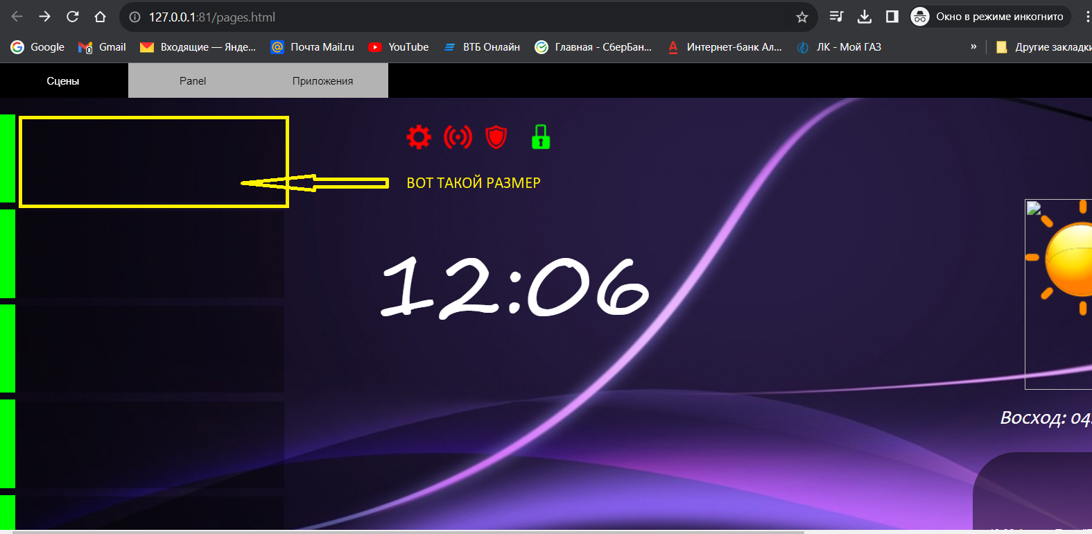Viewport: 1092px width, 534px height.
Task: Go back with the browser back arrow
Action: [x=17, y=17]
